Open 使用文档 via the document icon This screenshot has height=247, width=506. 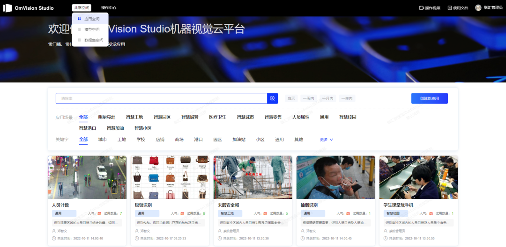450,8
